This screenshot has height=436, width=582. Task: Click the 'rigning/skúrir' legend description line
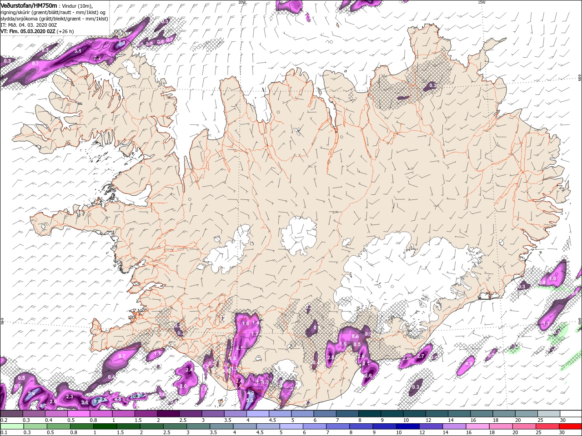pyautogui.click(x=52, y=12)
